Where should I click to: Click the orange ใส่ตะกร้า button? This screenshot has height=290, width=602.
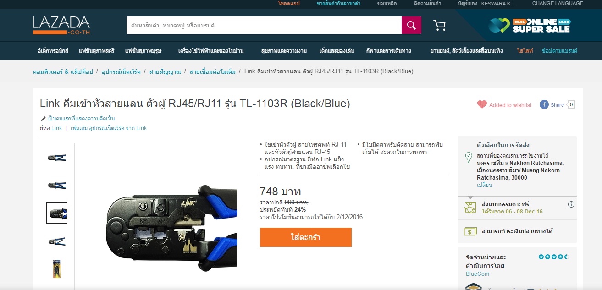pos(306,237)
